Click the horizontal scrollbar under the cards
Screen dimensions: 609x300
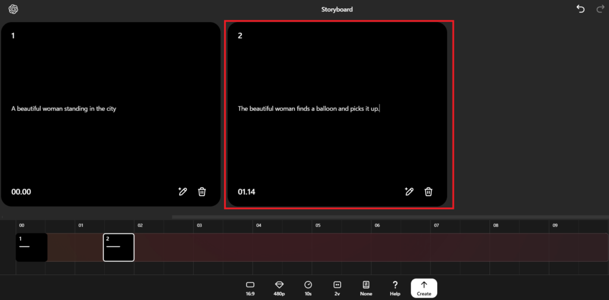coord(390,217)
